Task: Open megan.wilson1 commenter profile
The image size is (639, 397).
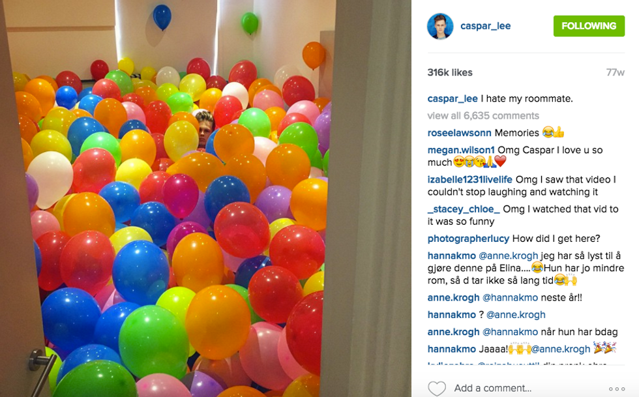Action: (461, 150)
